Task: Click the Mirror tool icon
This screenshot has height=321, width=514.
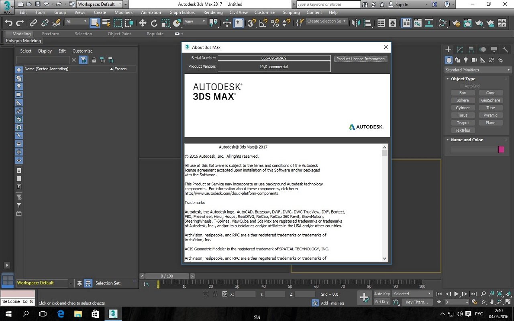Action: pyautogui.click(x=356, y=23)
